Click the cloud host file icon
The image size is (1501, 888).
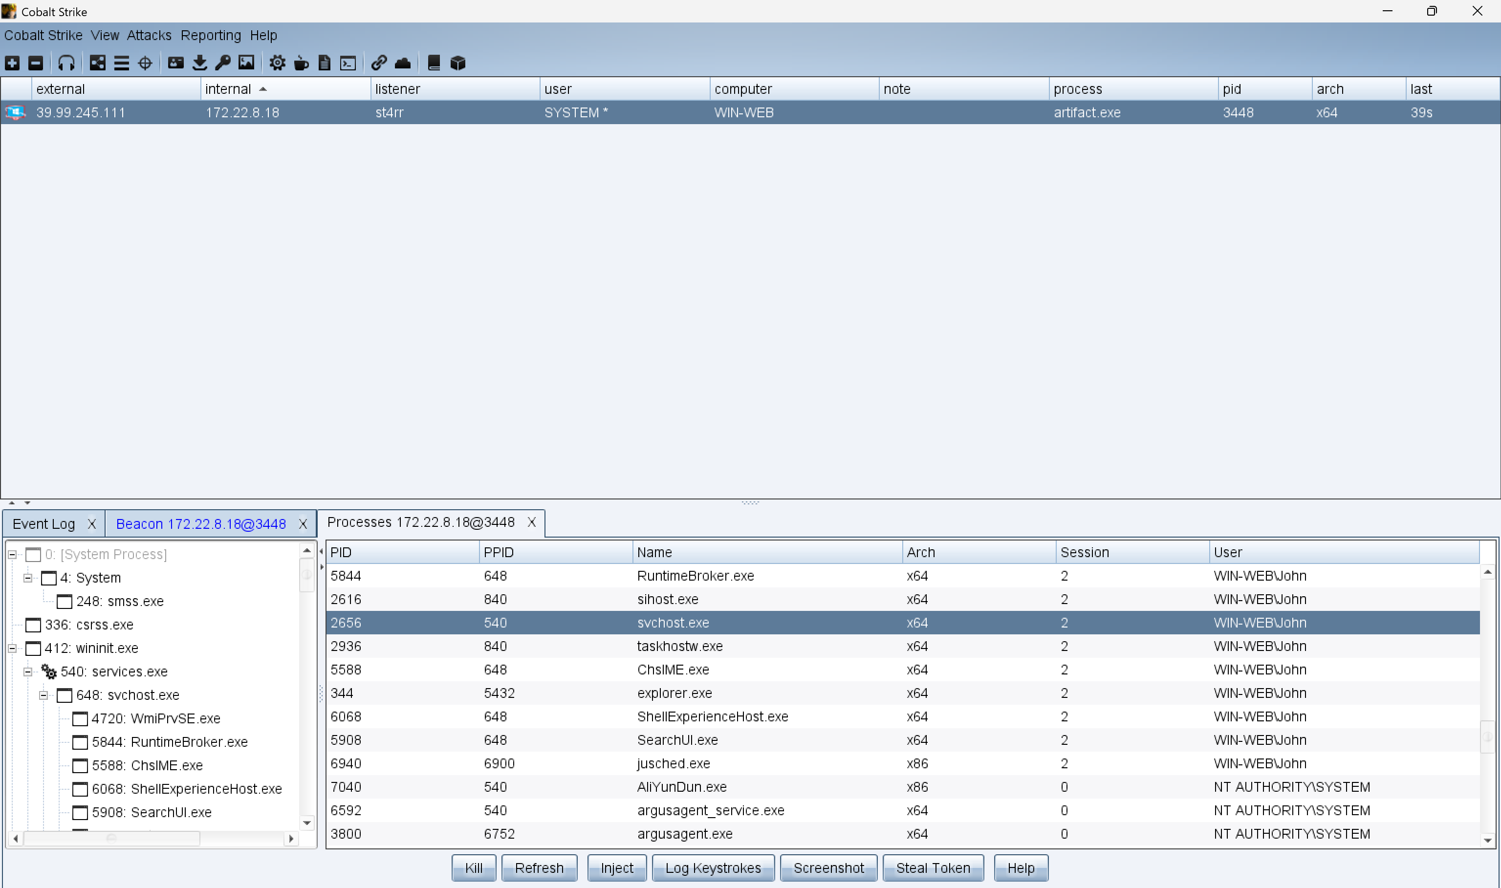pyautogui.click(x=403, y=63)
